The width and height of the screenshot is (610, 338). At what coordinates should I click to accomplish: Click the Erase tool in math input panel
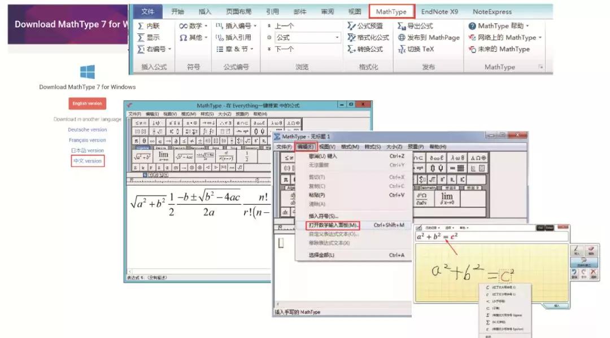[591, 250]
